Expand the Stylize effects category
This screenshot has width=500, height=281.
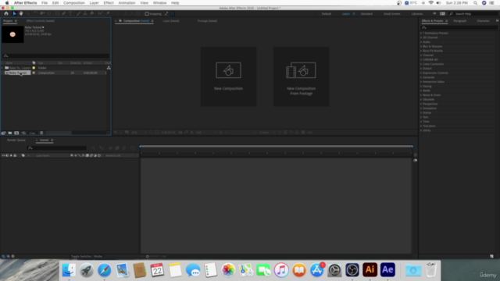(421, 112)
